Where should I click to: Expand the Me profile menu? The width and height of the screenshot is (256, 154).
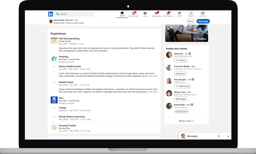click(179, 14)
